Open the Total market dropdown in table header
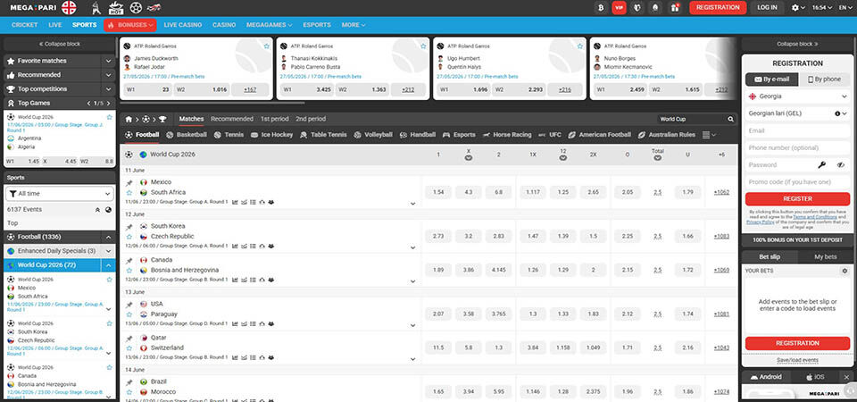The height and width of the screenshot is (402, 857). click(658, 158)
